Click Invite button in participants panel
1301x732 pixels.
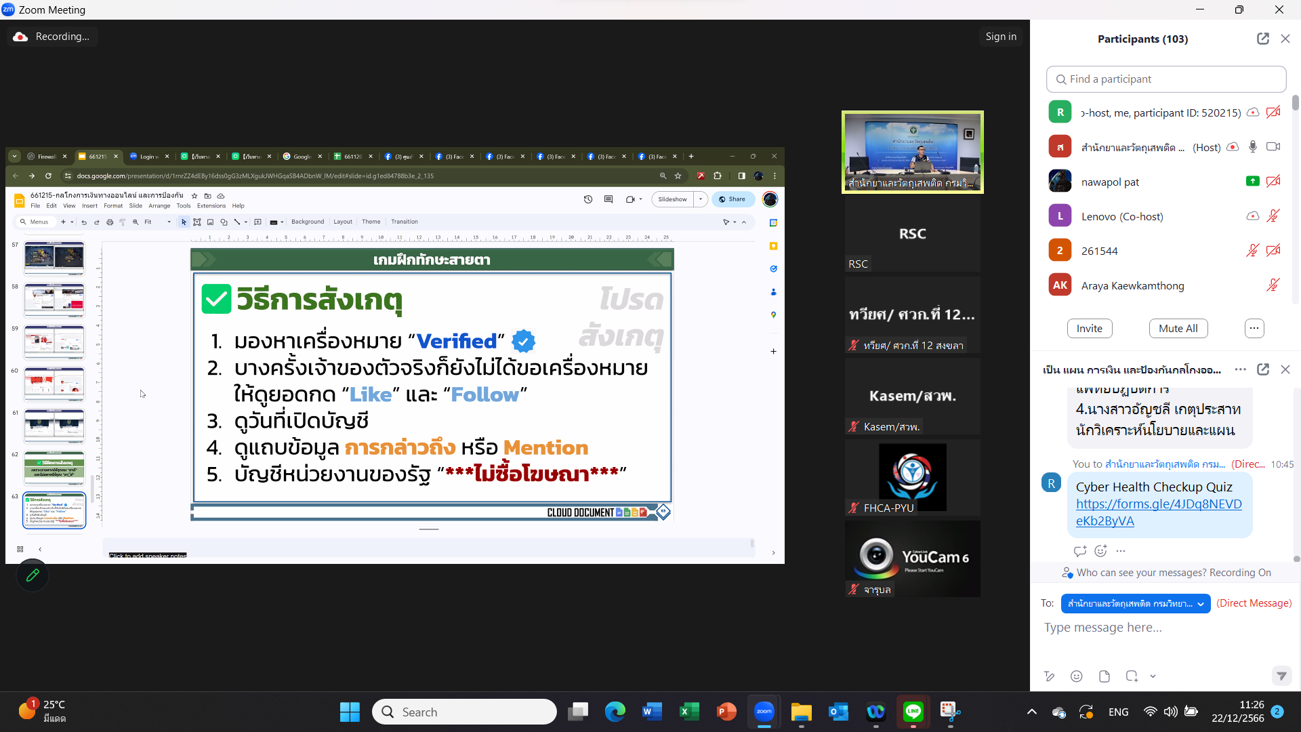pos(1089,328)
